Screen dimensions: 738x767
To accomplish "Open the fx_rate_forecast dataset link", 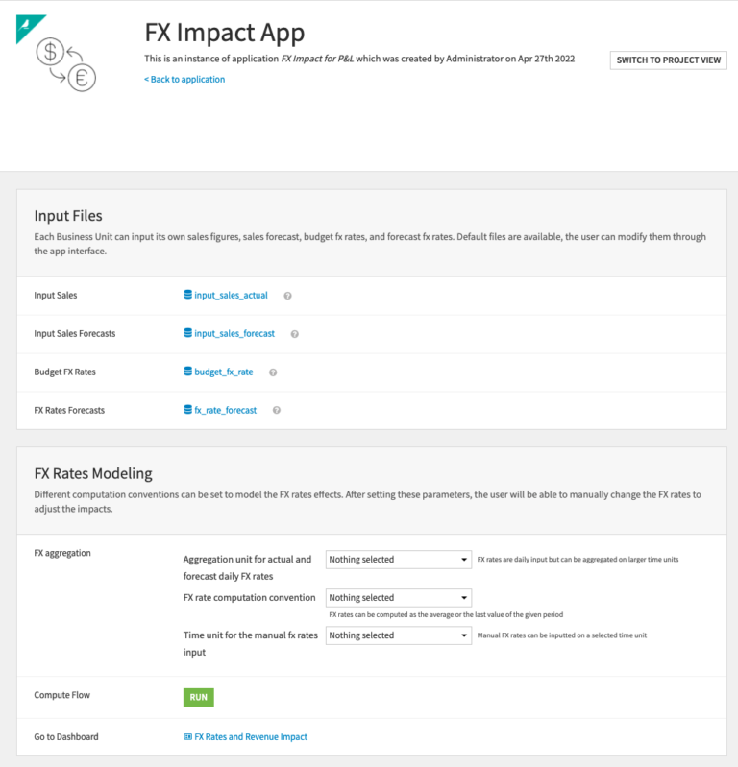I will pyautogui.click(x=225, y=410).
